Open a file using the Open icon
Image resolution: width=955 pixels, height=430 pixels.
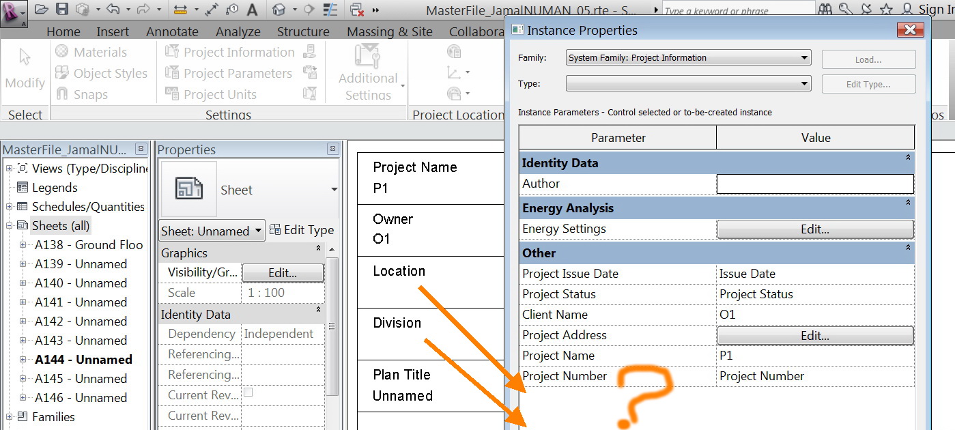tap(40, 9)
